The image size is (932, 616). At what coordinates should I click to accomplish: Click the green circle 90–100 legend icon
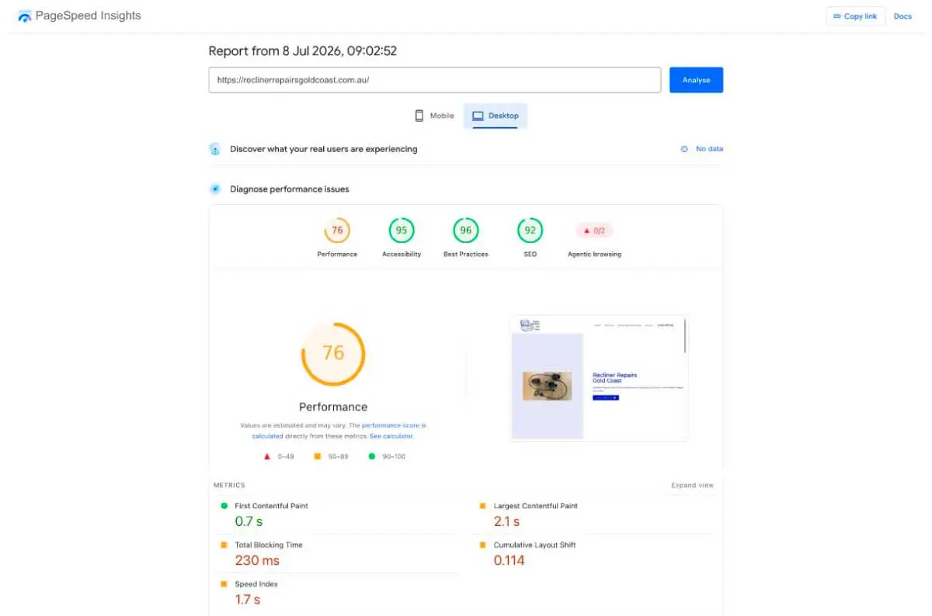371,456
